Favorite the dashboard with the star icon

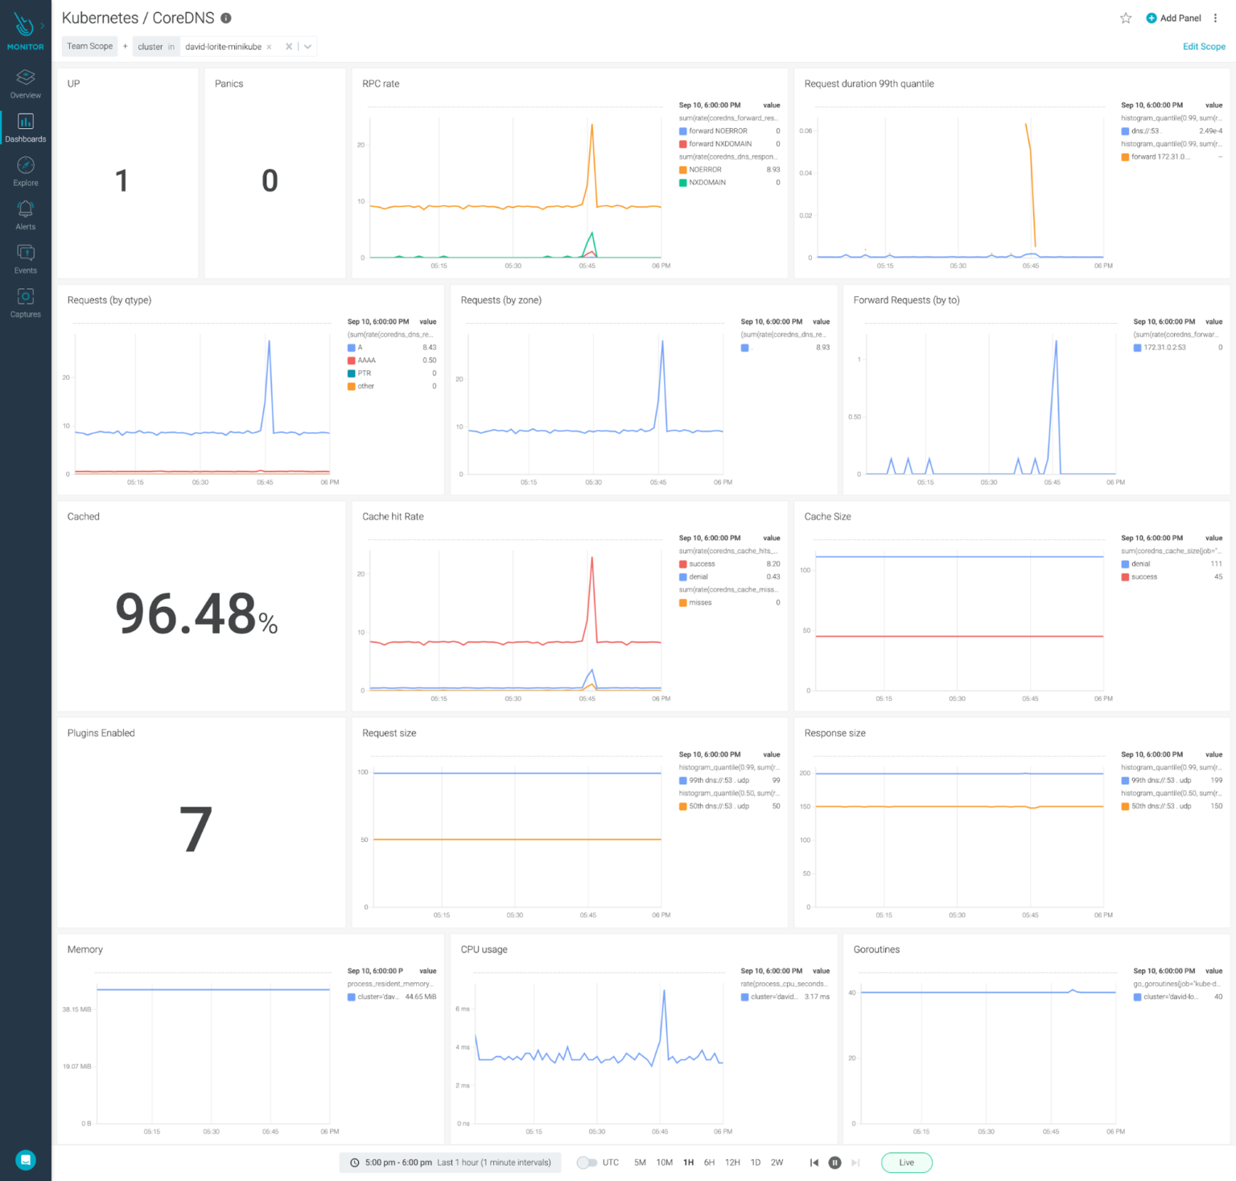1126,18
